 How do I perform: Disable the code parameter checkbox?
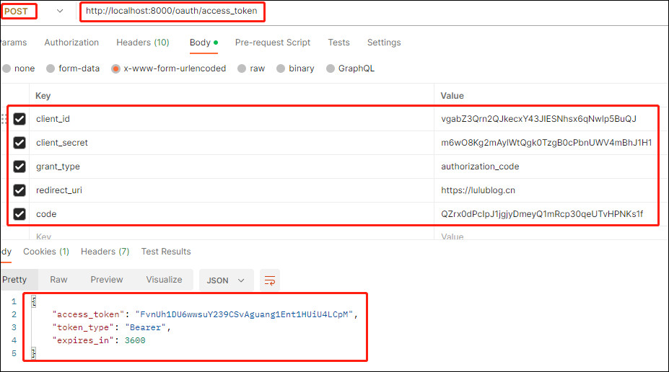pyautogui.click(x=19, y=214)
